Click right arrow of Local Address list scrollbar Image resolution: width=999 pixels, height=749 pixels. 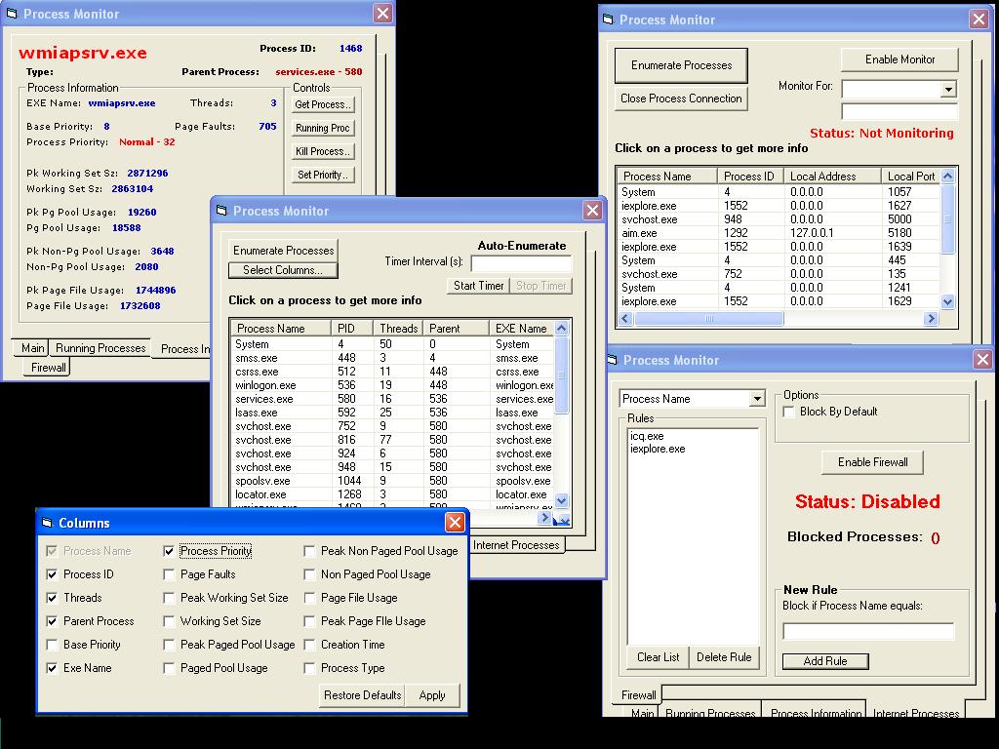click(x=931, y=319)
